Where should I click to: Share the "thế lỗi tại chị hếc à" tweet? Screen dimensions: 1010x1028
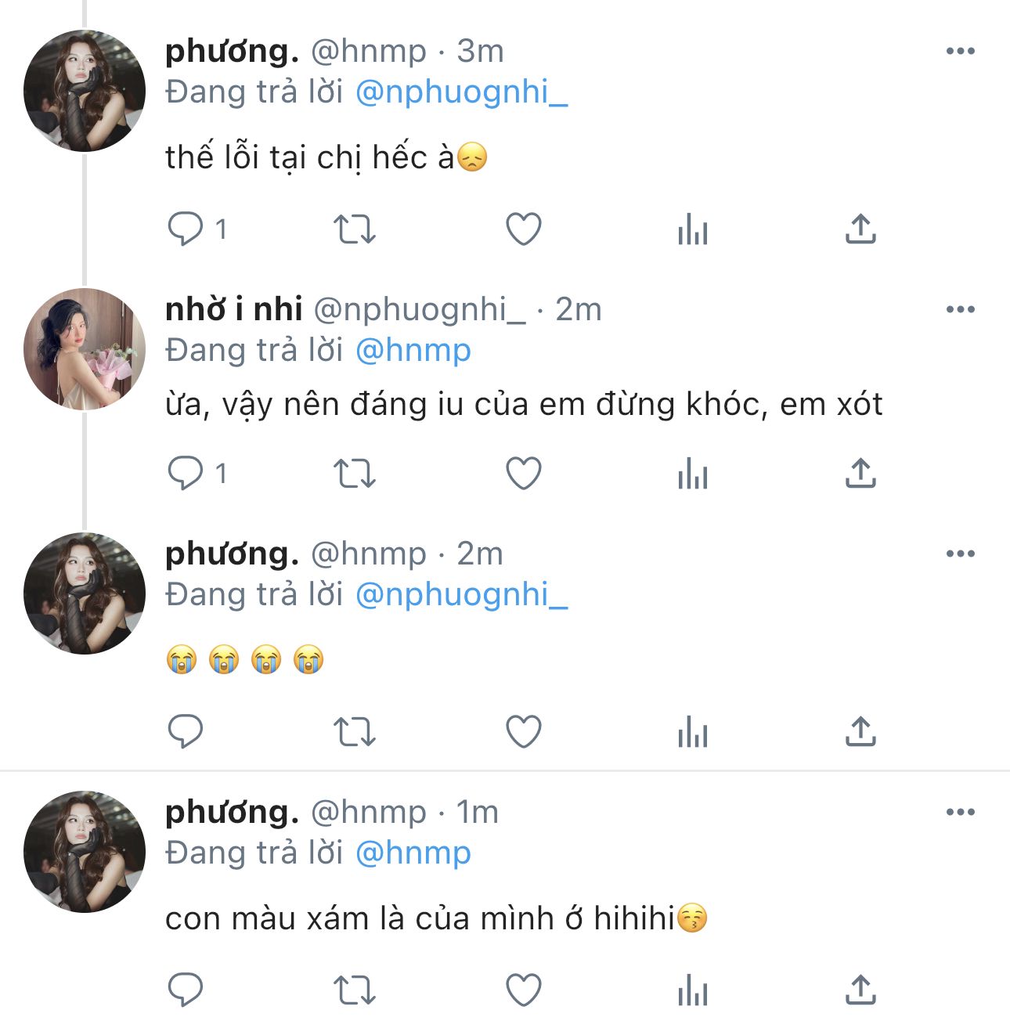coord(860,229)
